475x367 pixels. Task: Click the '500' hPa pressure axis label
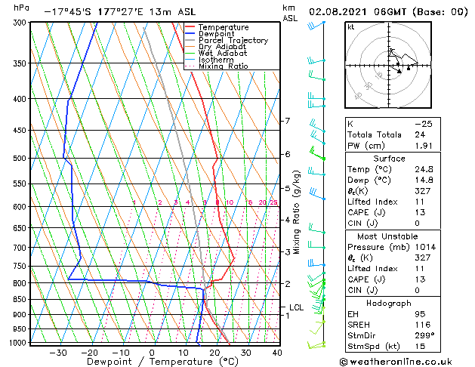coord(21,159)
